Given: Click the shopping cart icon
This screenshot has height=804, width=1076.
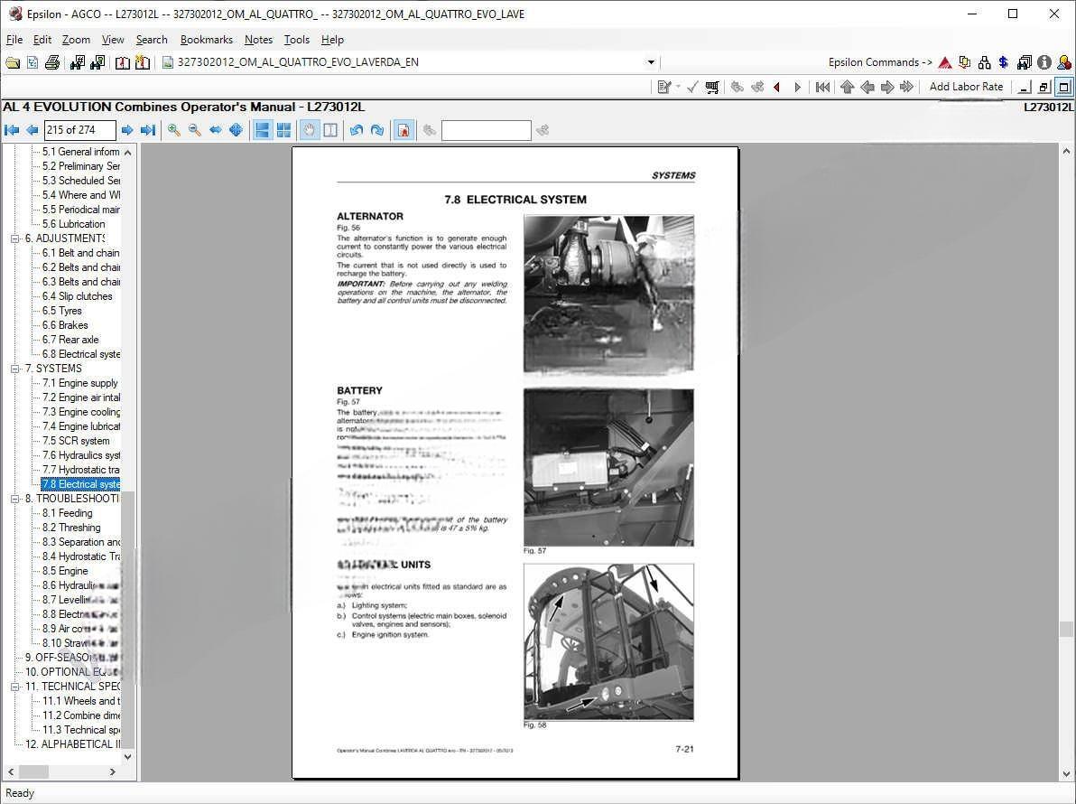Looking at the screenshot, I should [712, 87].
